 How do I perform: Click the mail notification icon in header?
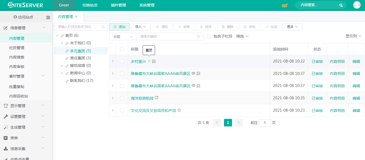[x=285, y=5]
